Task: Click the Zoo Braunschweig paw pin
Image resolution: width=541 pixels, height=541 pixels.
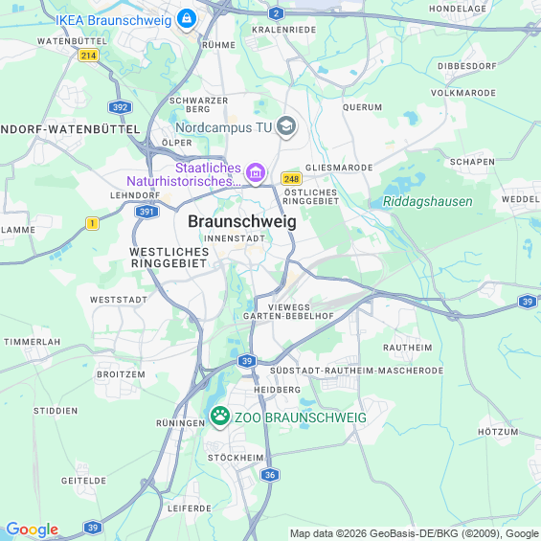Action: pyautogui.click(x=220, y=417)
